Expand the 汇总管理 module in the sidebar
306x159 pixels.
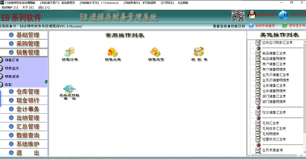[24, 127]
